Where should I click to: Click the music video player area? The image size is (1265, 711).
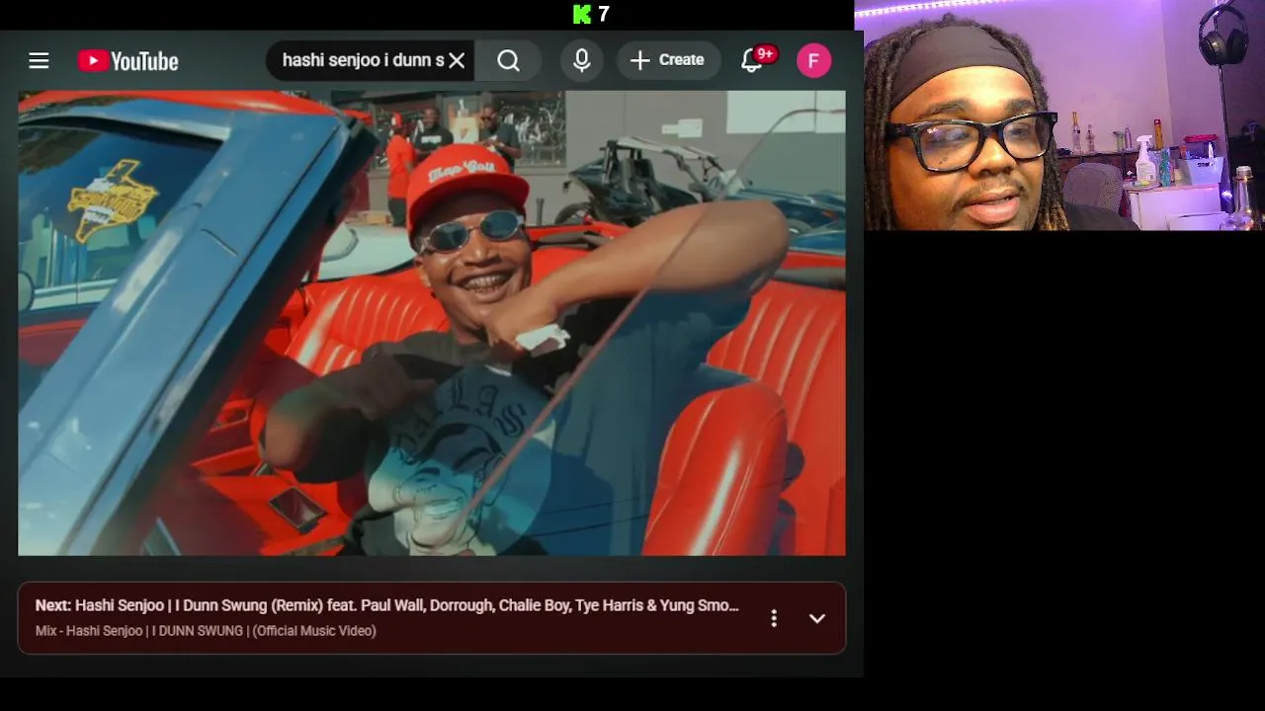coord(432,323)
